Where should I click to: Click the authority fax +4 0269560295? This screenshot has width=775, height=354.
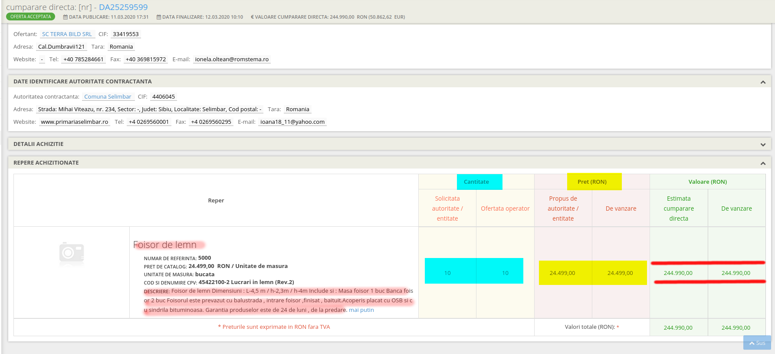click(x=211, y=122)
